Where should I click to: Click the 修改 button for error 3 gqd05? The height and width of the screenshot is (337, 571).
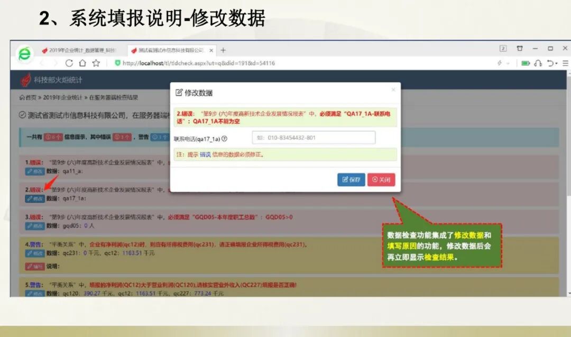click(34, 226)
